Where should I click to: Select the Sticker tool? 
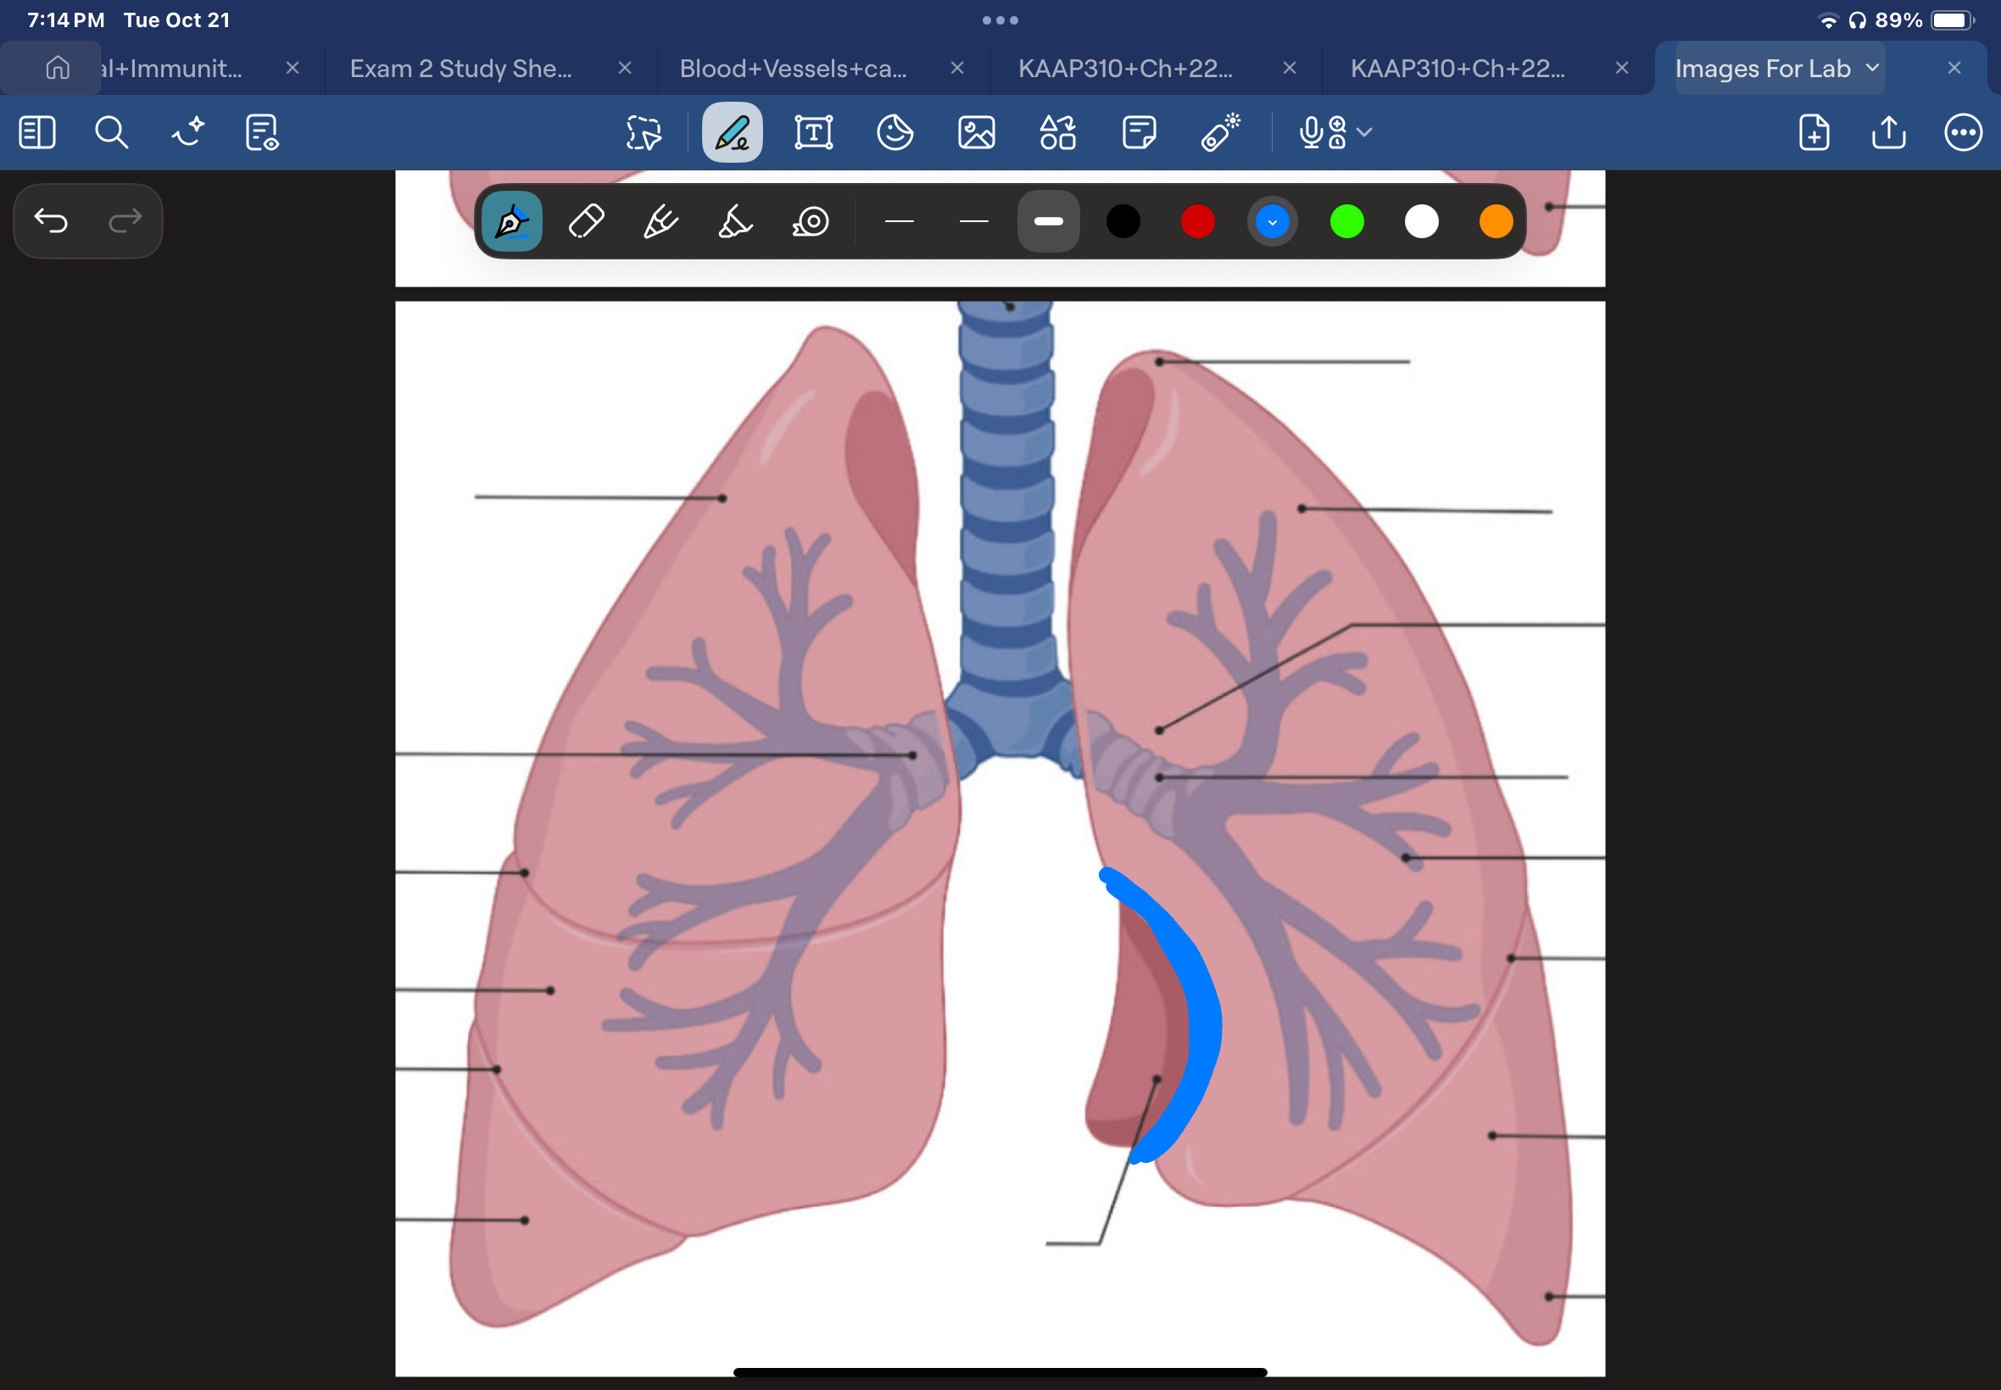(895, 132)
